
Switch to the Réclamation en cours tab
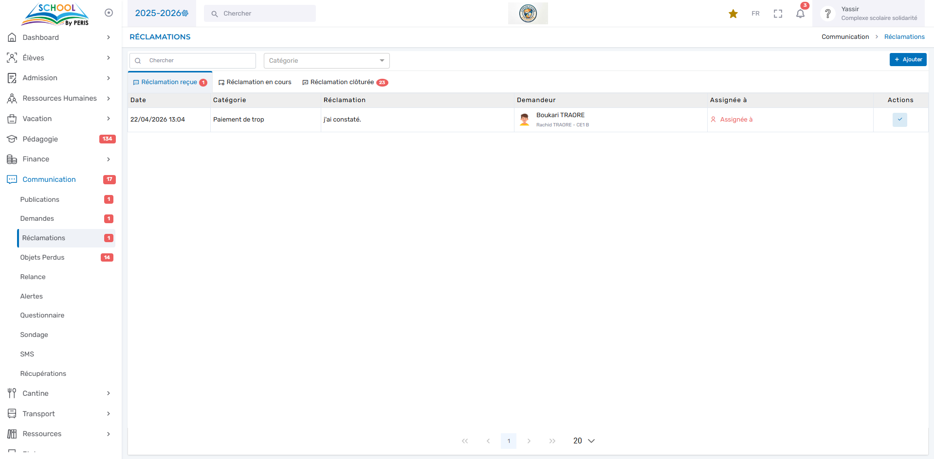coord(255,82)
